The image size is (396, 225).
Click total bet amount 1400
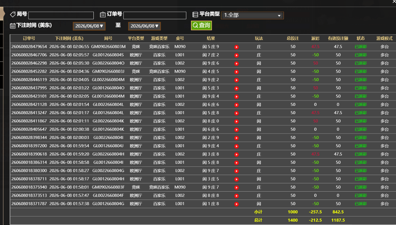293,220
